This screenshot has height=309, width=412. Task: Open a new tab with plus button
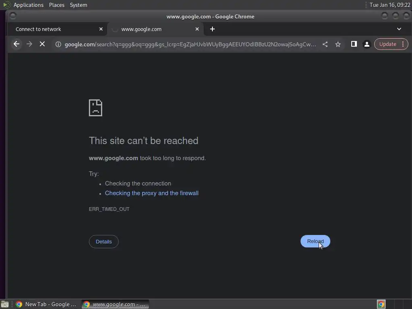[x=212, y=29]
